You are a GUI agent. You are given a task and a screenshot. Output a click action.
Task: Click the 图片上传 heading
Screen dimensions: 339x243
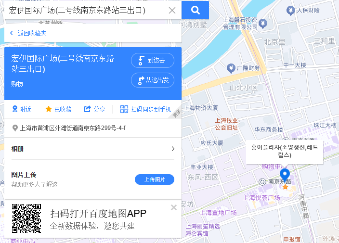click(24, 175)
